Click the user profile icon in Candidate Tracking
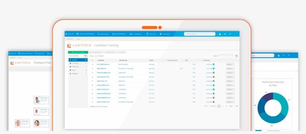This screenshot has width=306, height=134. pos(220,34)
